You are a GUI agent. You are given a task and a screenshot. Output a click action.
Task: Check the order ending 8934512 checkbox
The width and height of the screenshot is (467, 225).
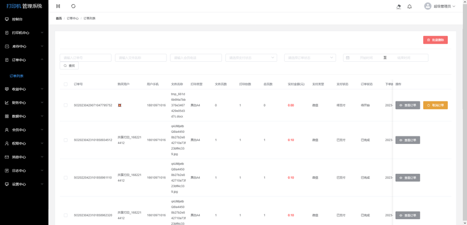tap(65, 140)
